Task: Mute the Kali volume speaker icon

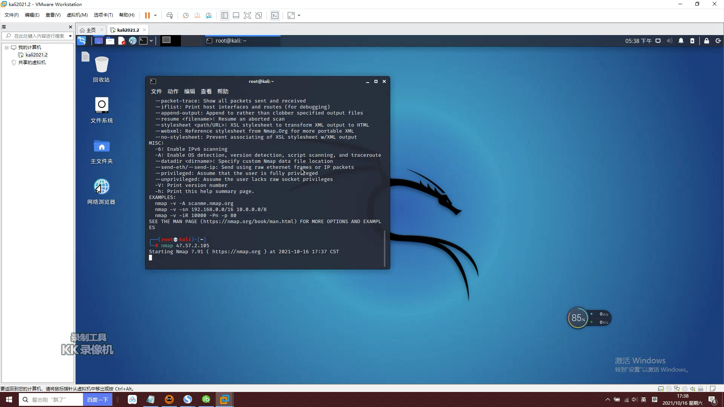Action: [x=670, y=41]
